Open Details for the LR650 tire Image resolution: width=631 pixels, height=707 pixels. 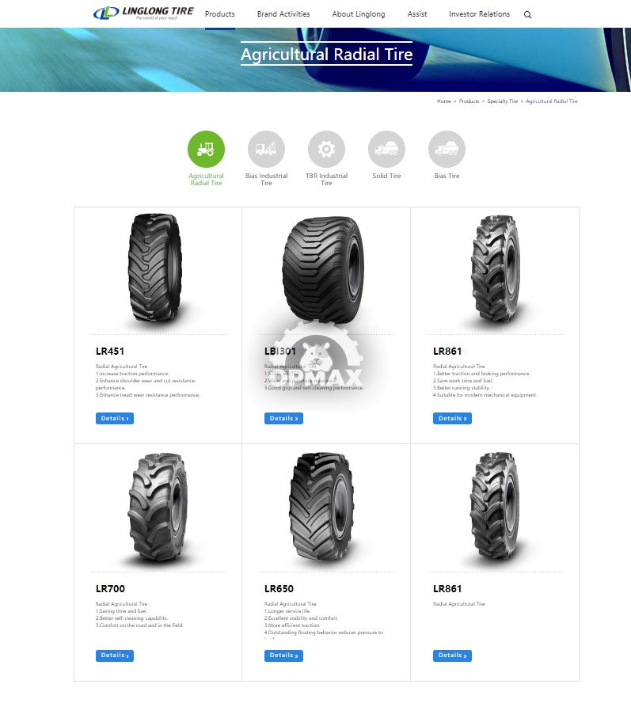[x=283, y=656]
